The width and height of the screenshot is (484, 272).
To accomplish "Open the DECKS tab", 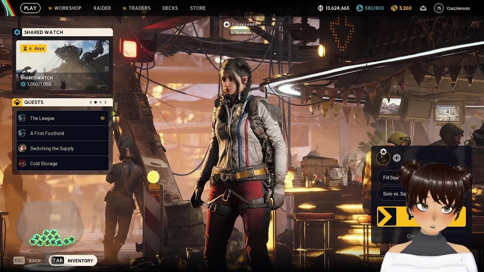I will [x=170, y=8].
